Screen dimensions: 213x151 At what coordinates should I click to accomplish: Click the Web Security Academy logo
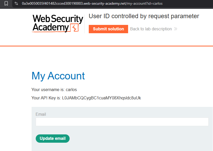click(57, 23)
